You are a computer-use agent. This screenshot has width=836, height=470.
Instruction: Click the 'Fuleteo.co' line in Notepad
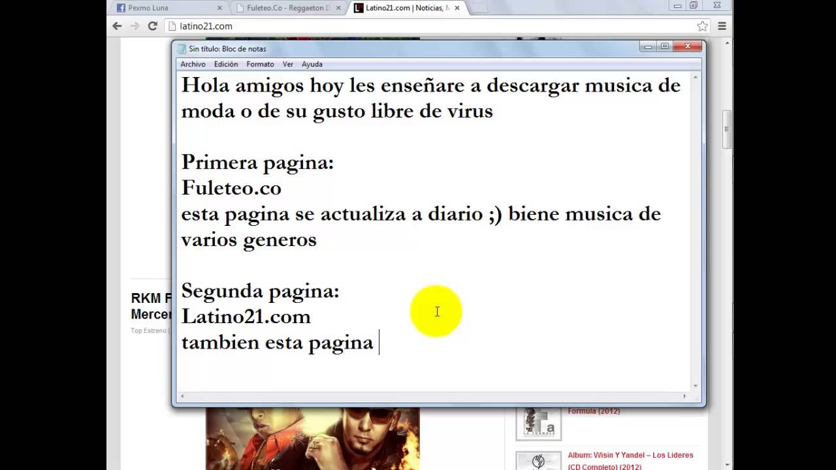click(x=231, y=188)
